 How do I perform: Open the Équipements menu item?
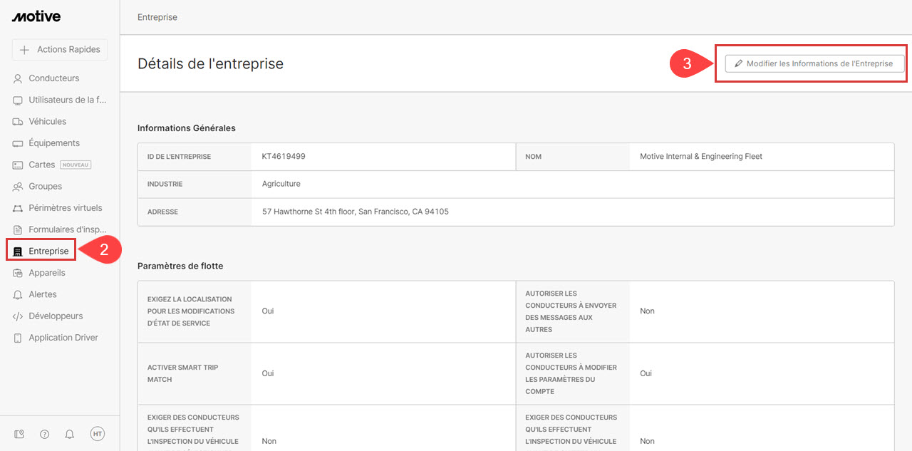(x=54, y=143)
